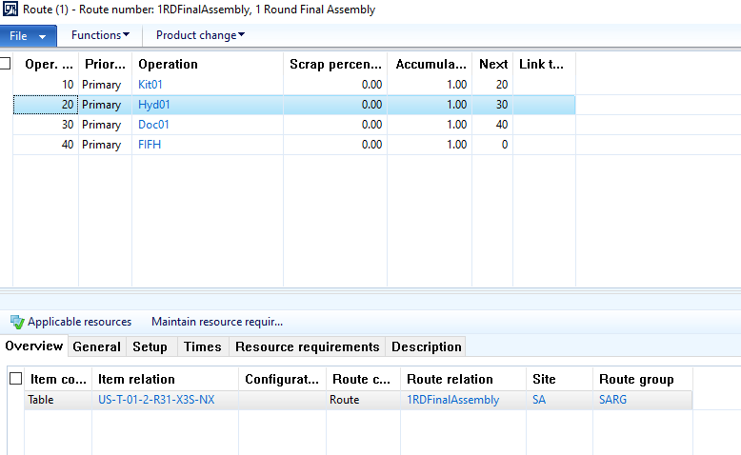Image resolution: width=741 pixels, height=455 pixels.
Task: Open route relation 1RDFinalAssembly link
Action: click(453, 399)
